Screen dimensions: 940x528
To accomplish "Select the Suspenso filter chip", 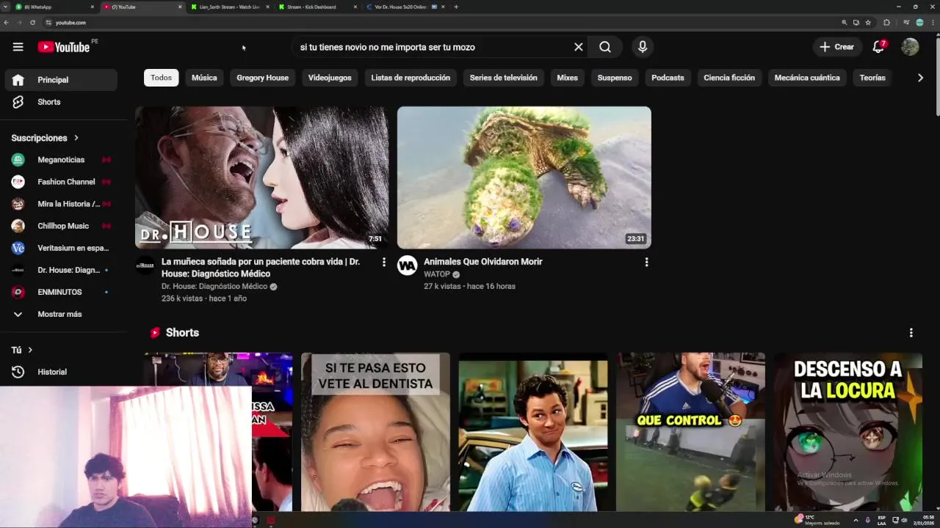I will tap(615, 78).
